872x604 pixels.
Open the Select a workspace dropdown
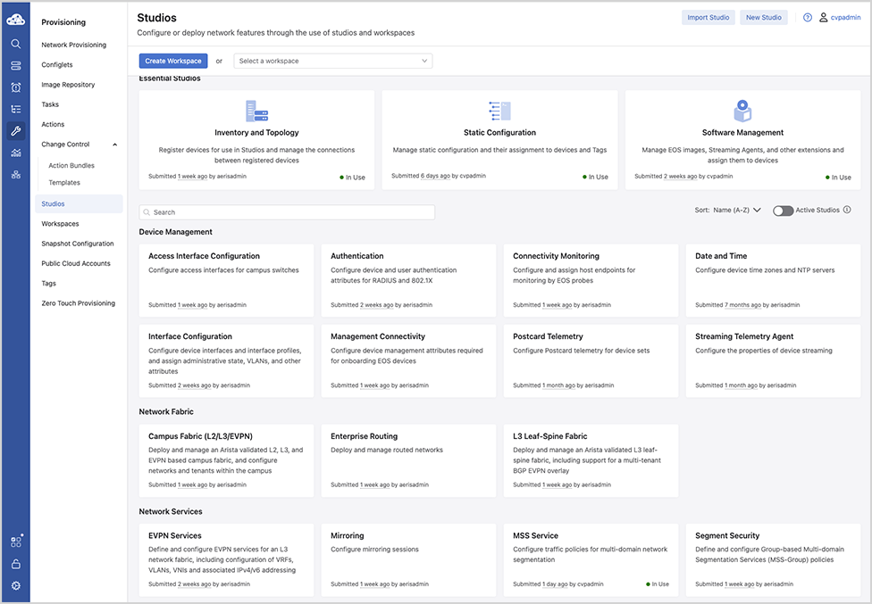tap(332, 61)
